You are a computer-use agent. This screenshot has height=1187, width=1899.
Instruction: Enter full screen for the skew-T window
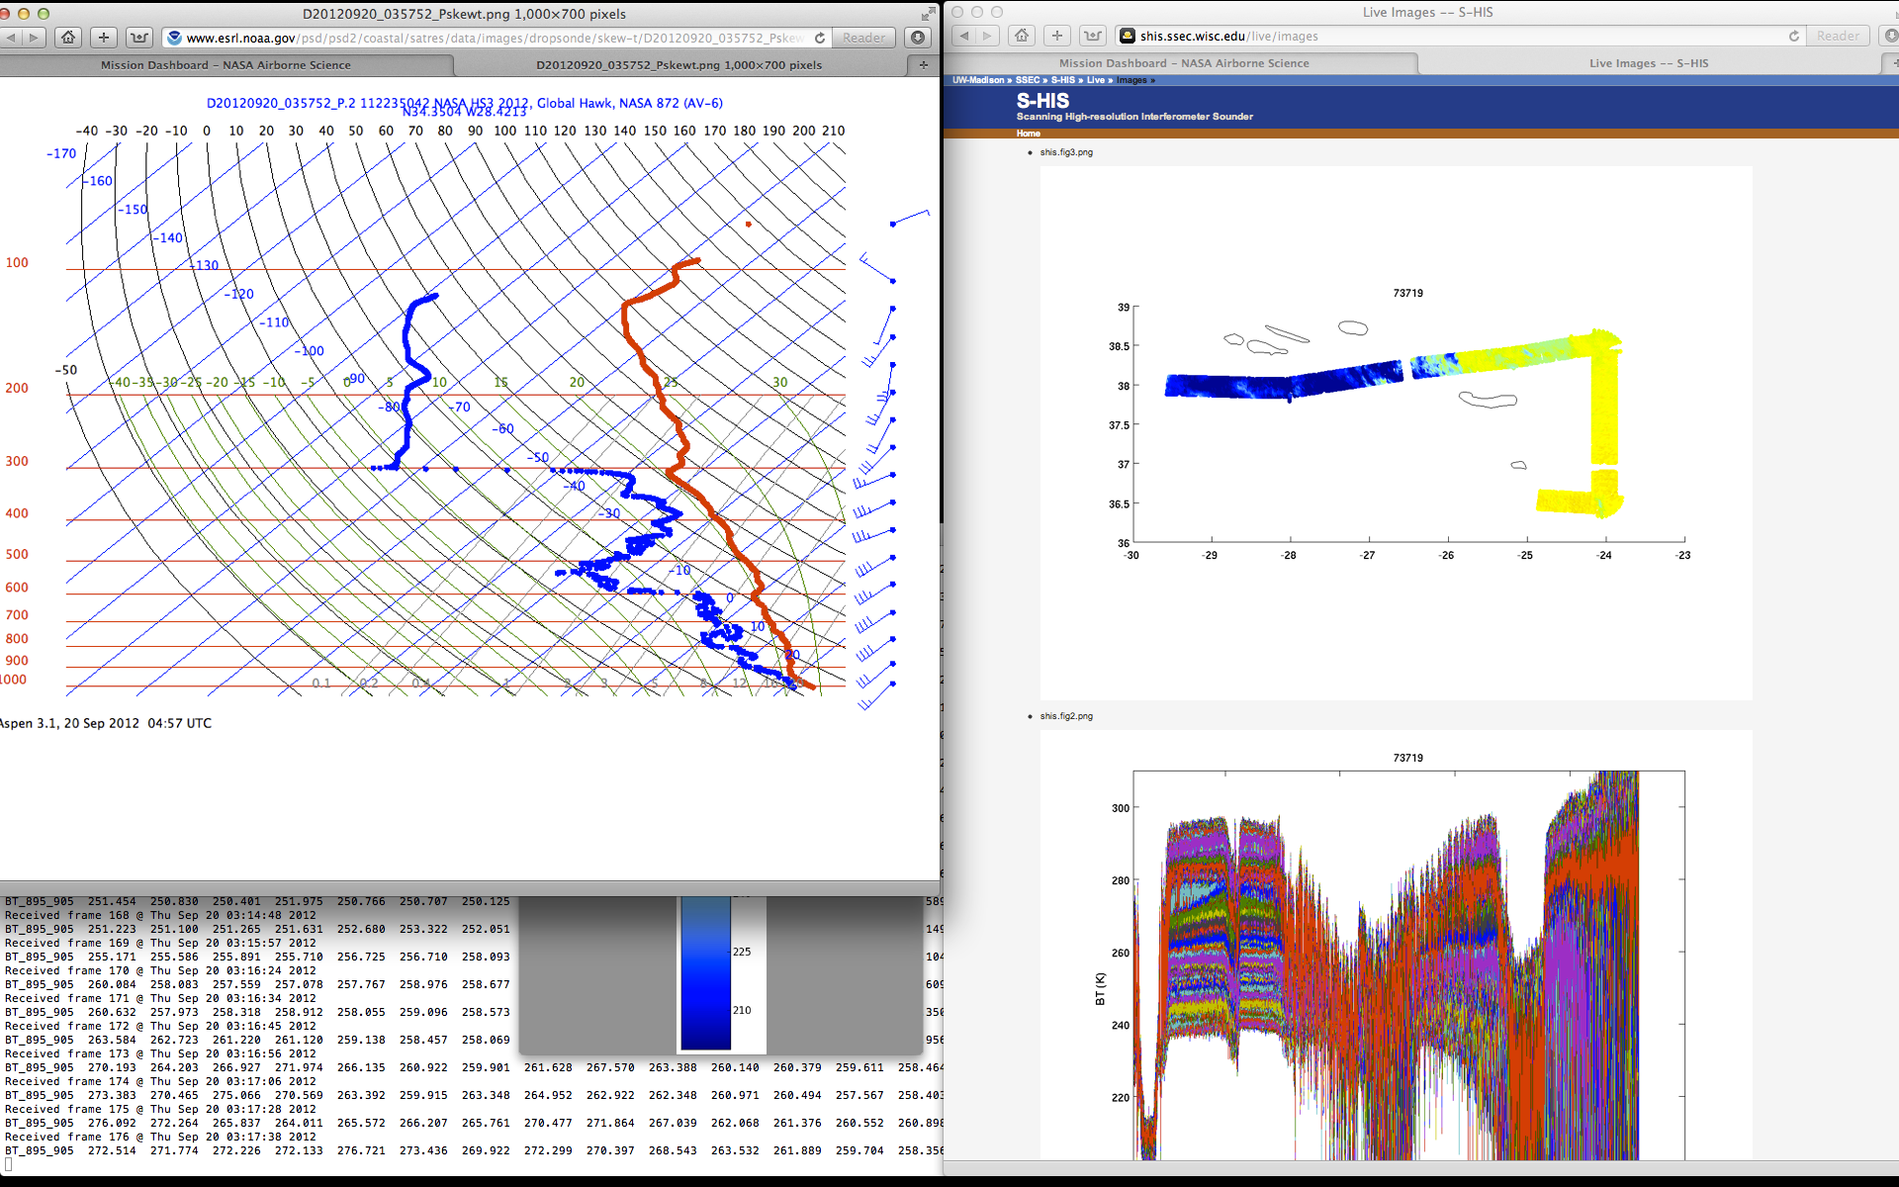[927, 14]
